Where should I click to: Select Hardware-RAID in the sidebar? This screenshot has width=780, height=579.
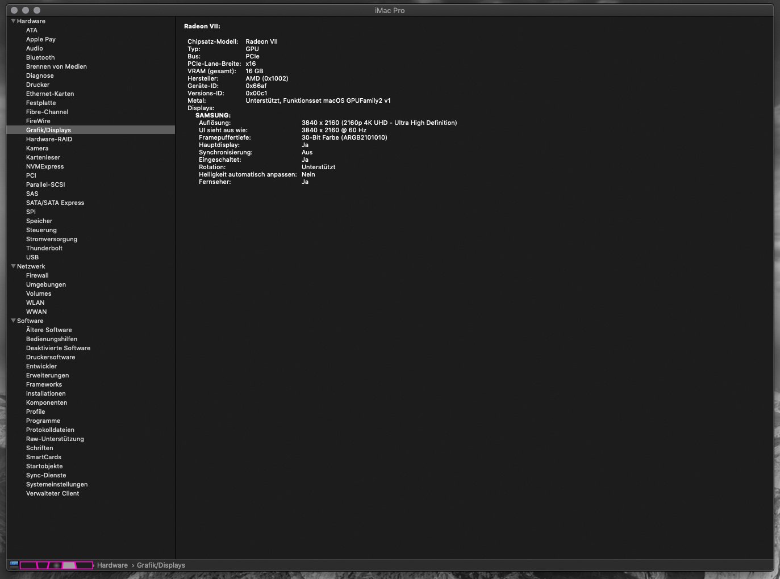pyautogui.click(x=49, y=139)
